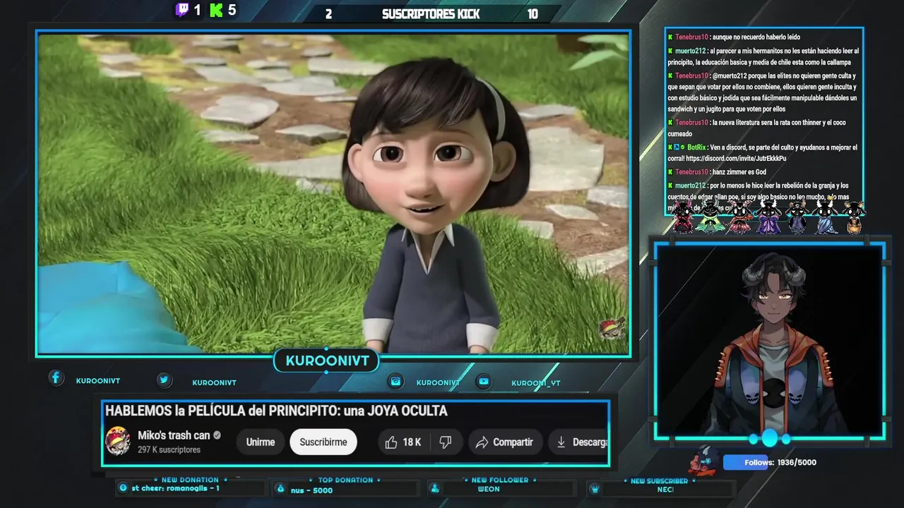Viewport: 904px width, 508px height.
Task: Open the discord.com invite link in chat
Action: (736, 159)
